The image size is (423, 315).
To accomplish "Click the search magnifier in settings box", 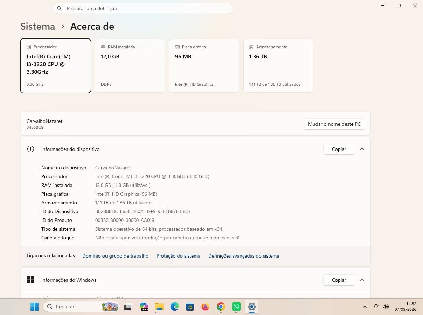I will tap(60, 8).
